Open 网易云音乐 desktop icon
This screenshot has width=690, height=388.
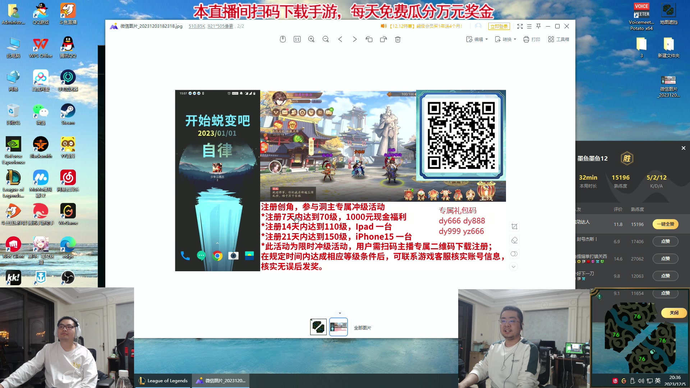68,181
